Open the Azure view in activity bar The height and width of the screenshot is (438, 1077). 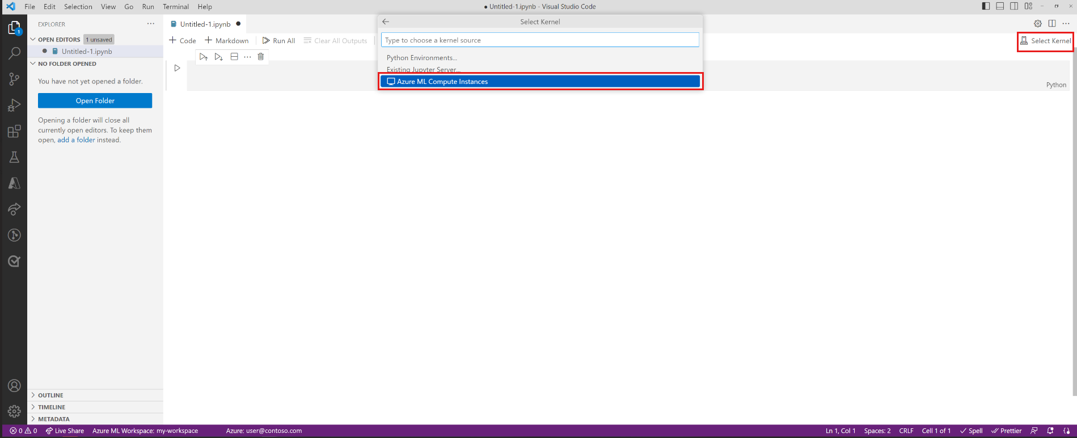(14, 183)
